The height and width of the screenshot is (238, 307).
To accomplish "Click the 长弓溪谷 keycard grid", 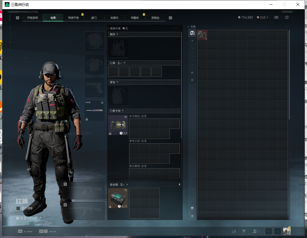I will coord(154,129).
